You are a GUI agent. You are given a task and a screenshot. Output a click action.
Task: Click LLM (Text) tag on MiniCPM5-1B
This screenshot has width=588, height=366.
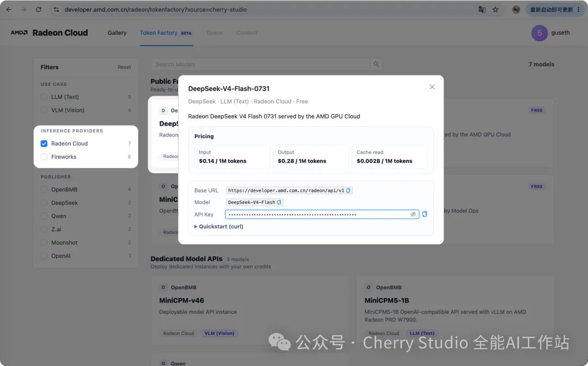click(x=422, y=333)
